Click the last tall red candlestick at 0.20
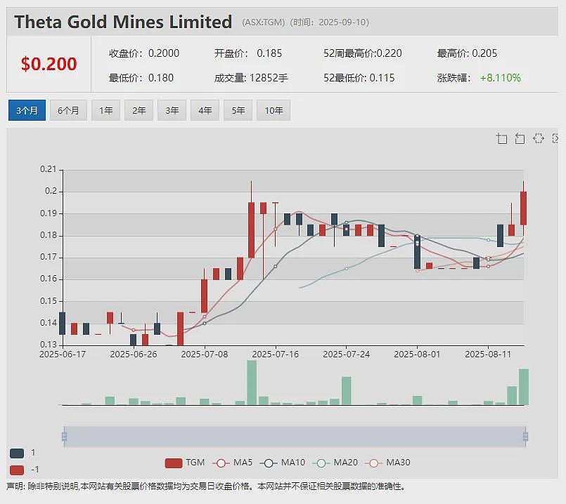566x504 pixels. (x=523, y=208)
